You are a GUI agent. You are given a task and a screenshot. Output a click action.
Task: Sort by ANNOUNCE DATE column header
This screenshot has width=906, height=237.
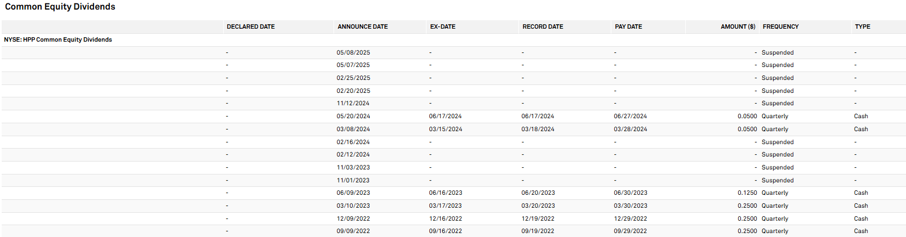tap(362, 26)
